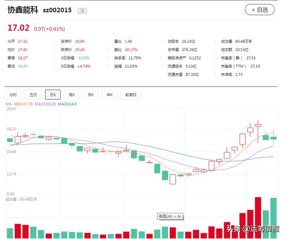
Task: Click y-axis label 12.74
Action: (x=12, y=174)
